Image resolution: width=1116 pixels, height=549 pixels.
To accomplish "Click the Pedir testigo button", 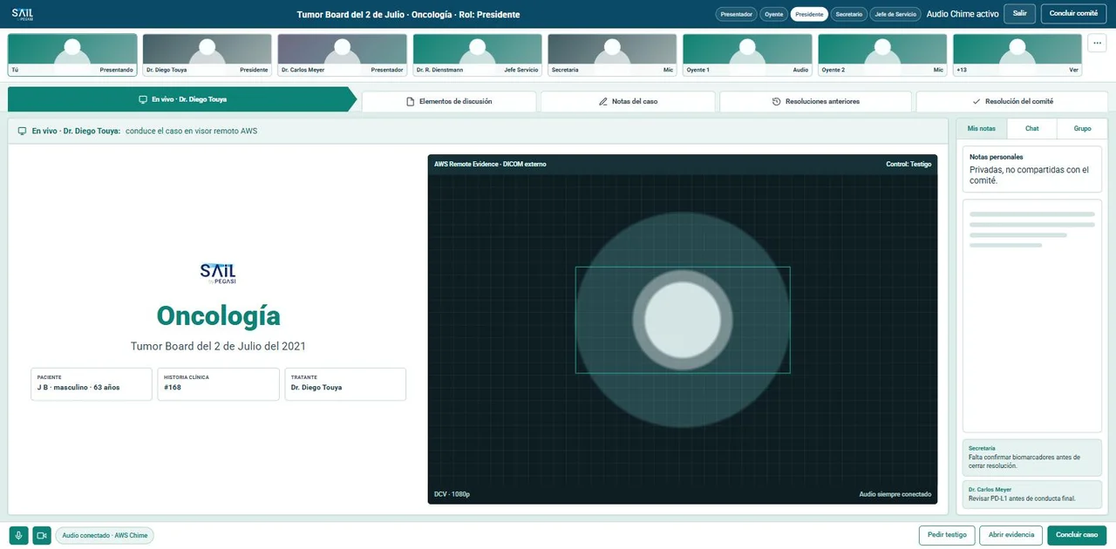I will pos(947,535).
